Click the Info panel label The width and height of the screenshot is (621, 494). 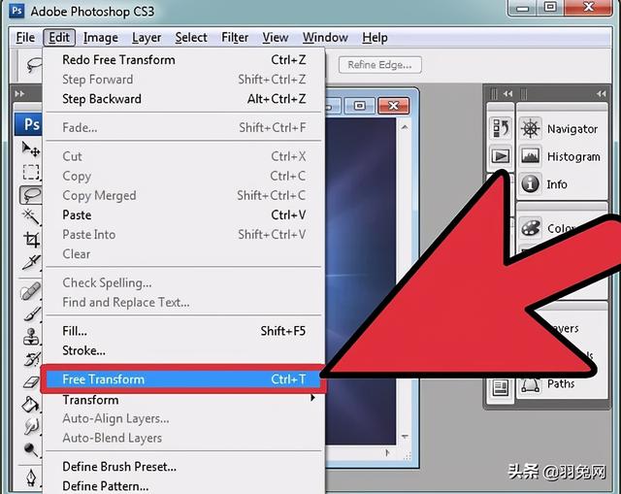click(x=557, y=184)
